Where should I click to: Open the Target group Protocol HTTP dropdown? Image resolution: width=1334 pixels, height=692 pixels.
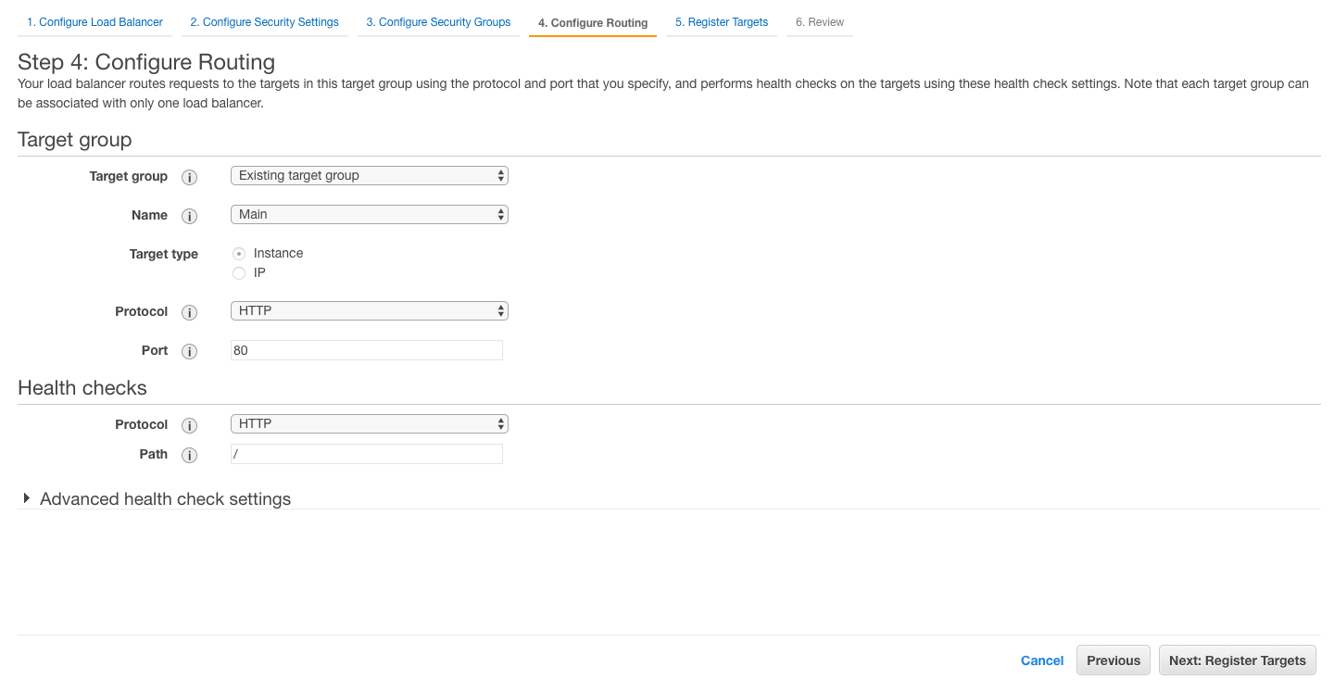click(x=369, y=310)
